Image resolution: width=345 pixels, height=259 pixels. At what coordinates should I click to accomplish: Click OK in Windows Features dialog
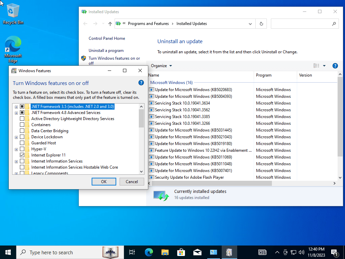coord(104,181)
